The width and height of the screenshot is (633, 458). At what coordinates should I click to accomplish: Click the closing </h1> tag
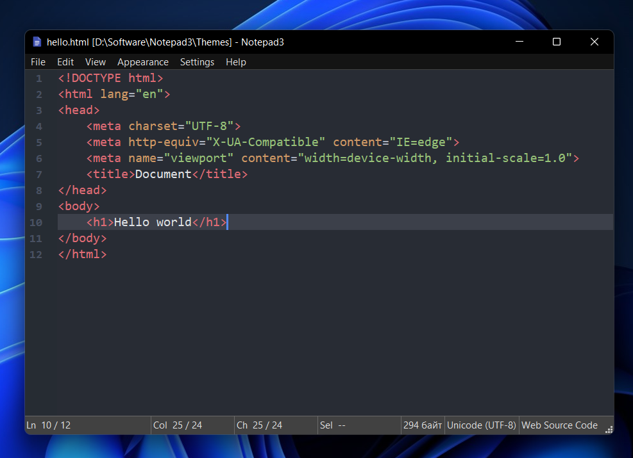[x=210, y=222]
